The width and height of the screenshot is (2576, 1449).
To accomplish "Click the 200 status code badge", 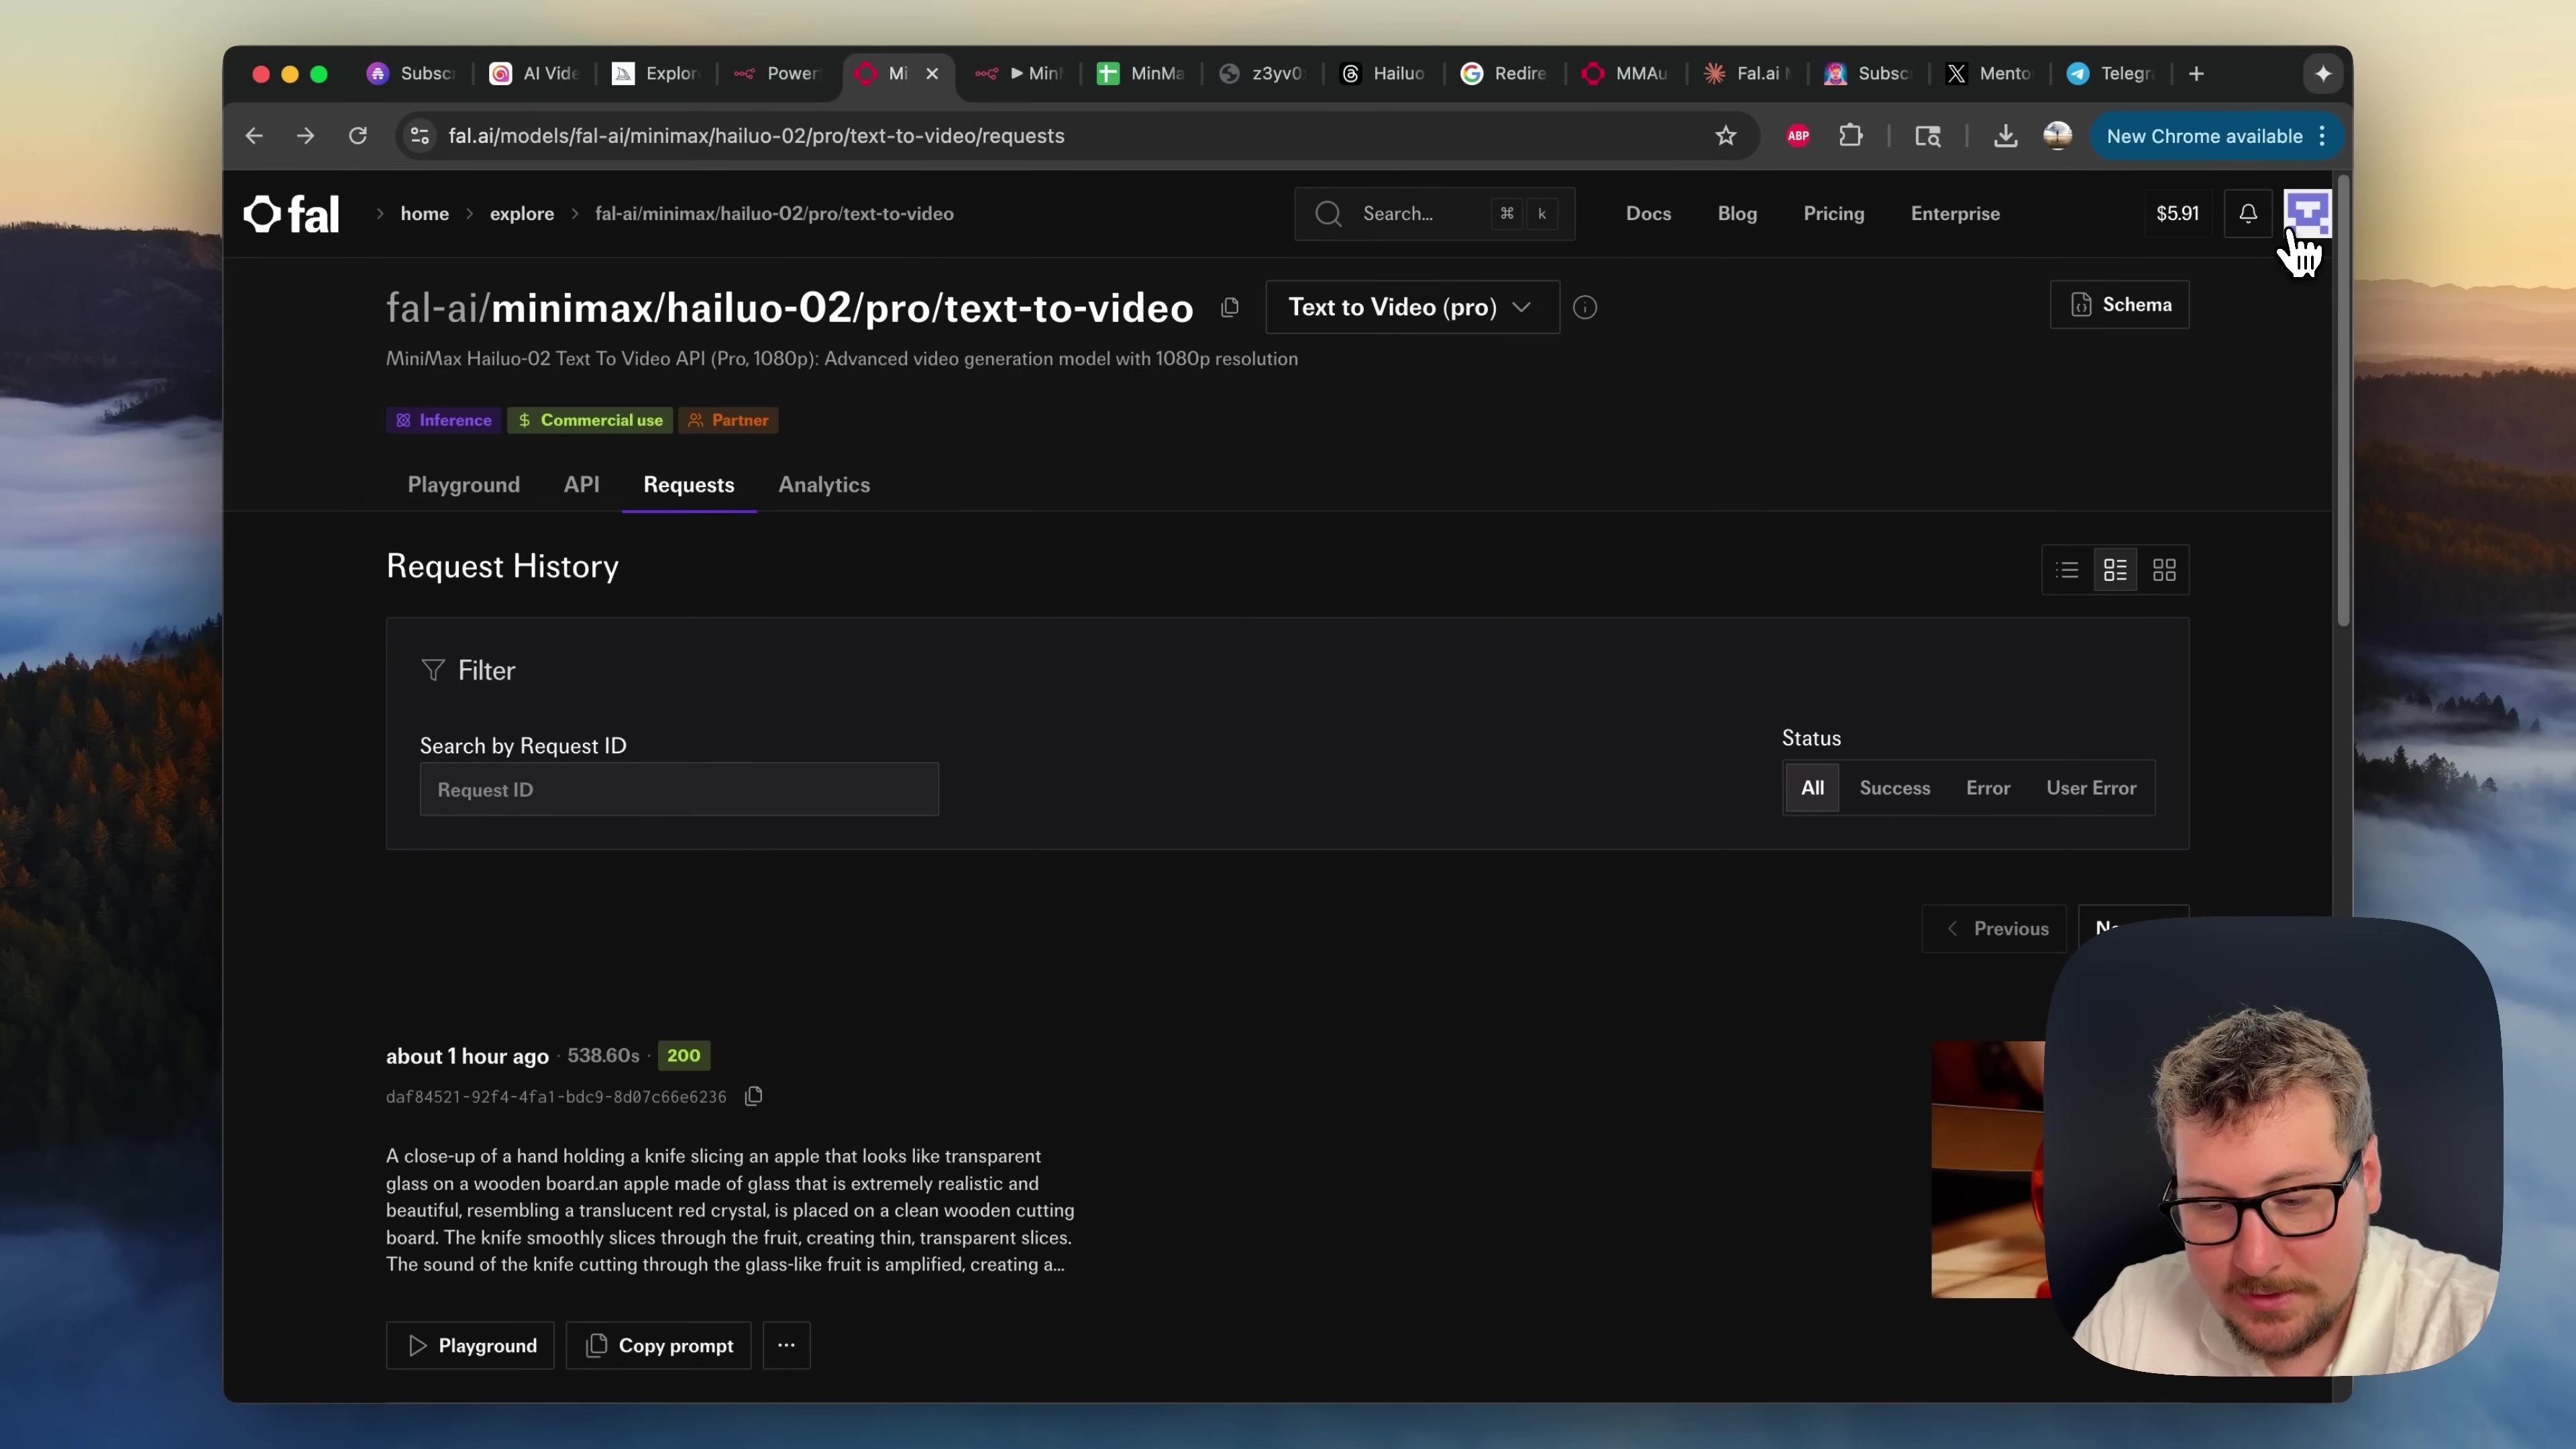I will [684, 1056].
